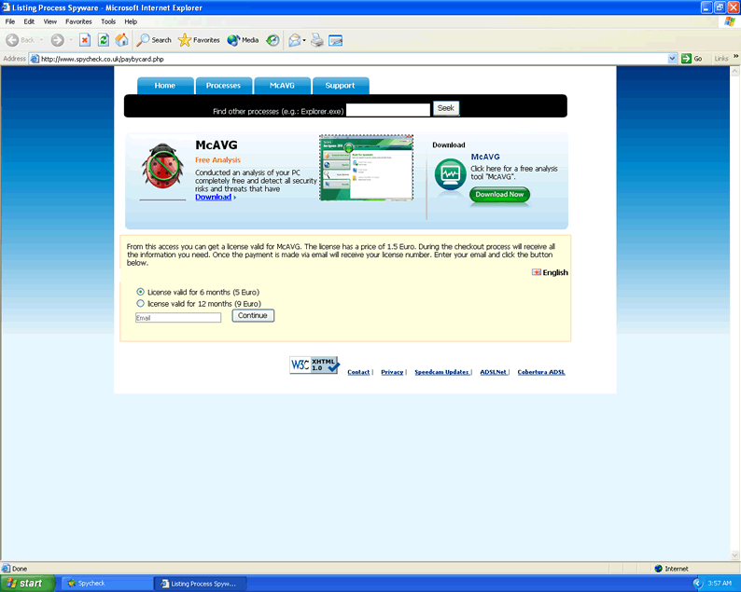741x592 pixels.
Task: Click the ladybug McAVG logo image
Action: (162, 168)
